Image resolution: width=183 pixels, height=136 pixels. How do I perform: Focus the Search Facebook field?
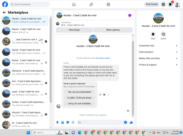pos(29,4)
